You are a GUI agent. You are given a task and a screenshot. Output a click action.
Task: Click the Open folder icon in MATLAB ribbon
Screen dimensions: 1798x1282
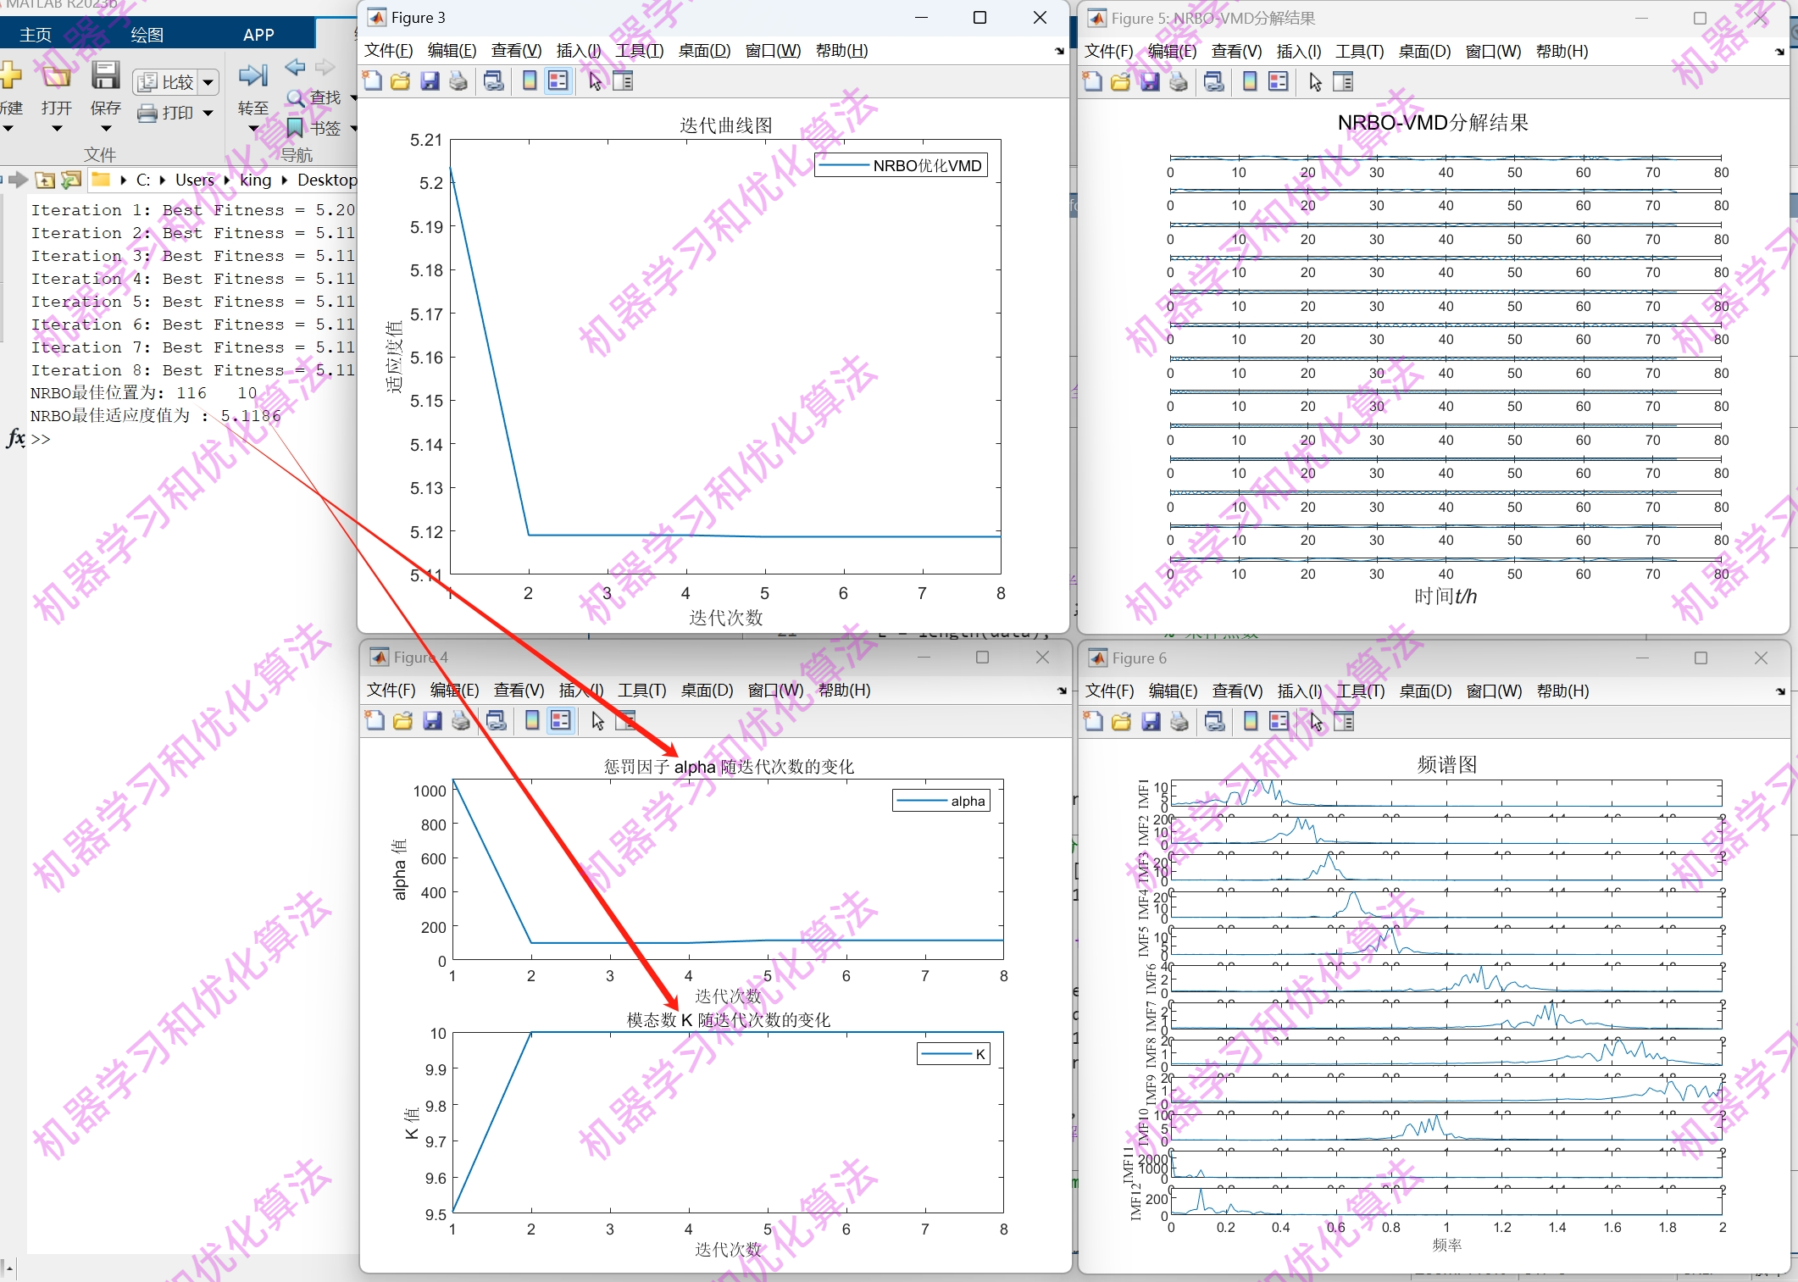point(56,76)
